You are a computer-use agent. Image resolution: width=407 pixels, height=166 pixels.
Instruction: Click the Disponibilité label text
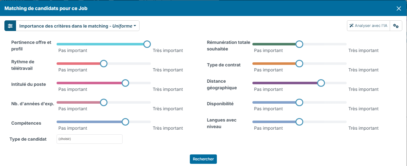[x=220, y=104]
